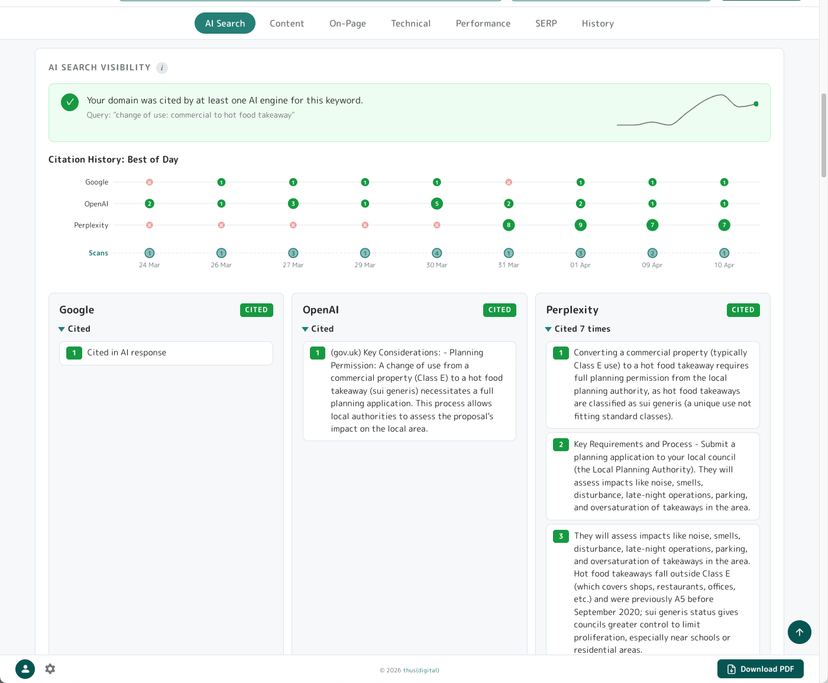The height and width of the screenshot is (683, 828).
Task: Switch to the SERP tab
Action: click(x=546, y=23)
